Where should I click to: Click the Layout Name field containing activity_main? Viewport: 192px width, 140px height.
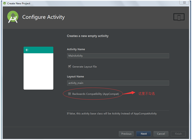tap(118, 83)
